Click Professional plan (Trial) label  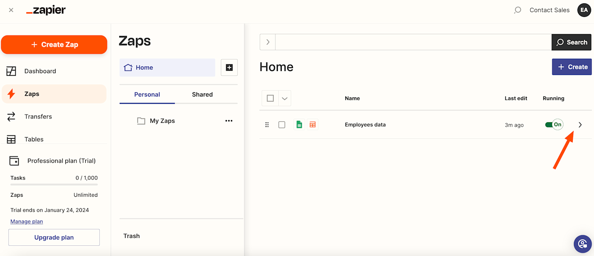(x=62, y=161)
